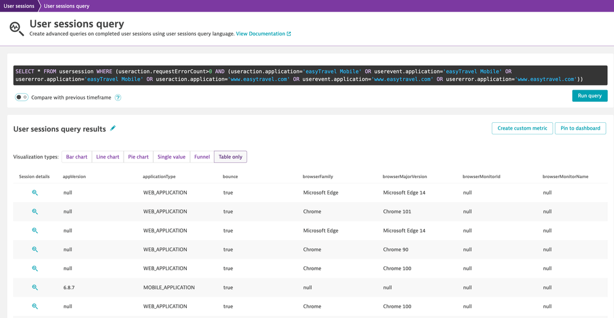The width and height of the screenshot is (614, 318).
Task: Click magnifier icon for MOBILE_APPLICATION row
Action: [35, 287]
